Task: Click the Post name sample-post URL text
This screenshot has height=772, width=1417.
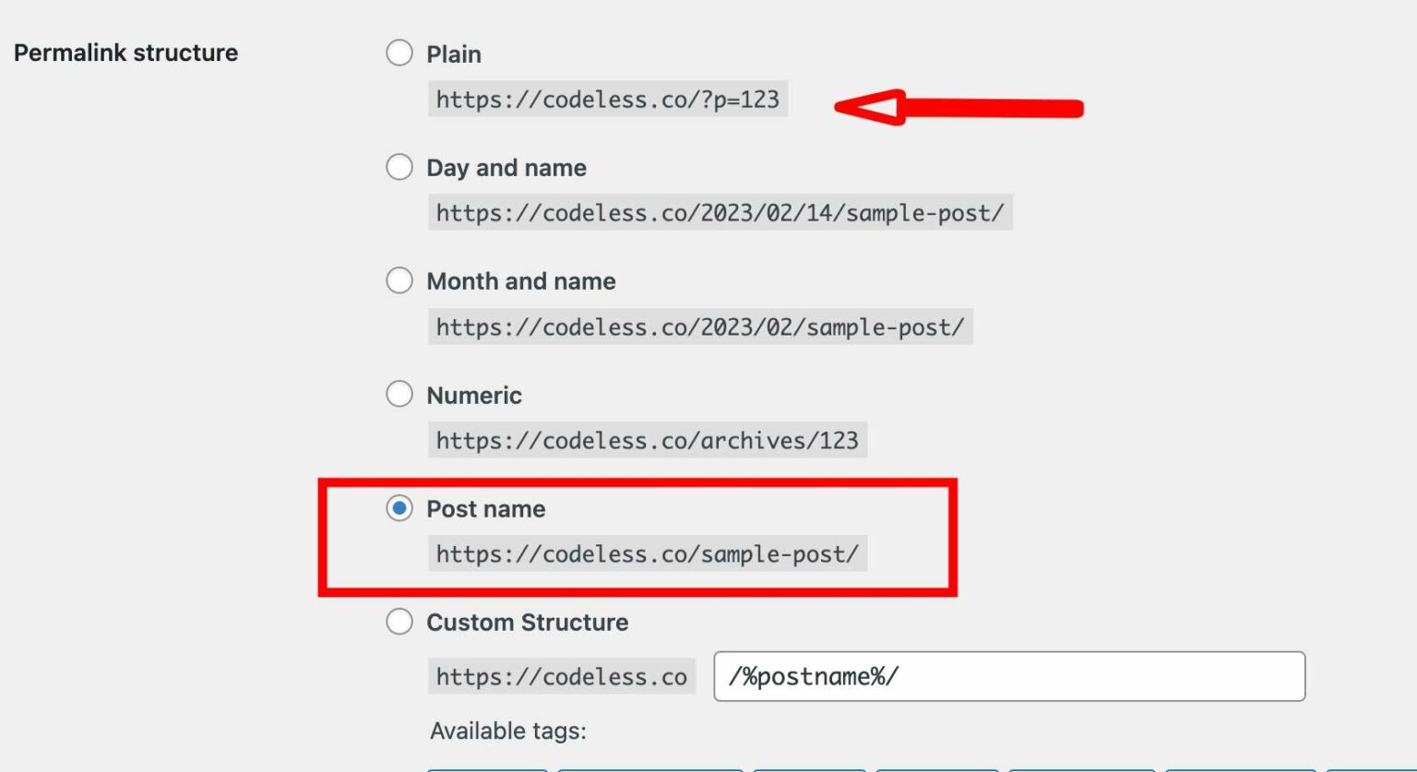Action: (647, 554)
